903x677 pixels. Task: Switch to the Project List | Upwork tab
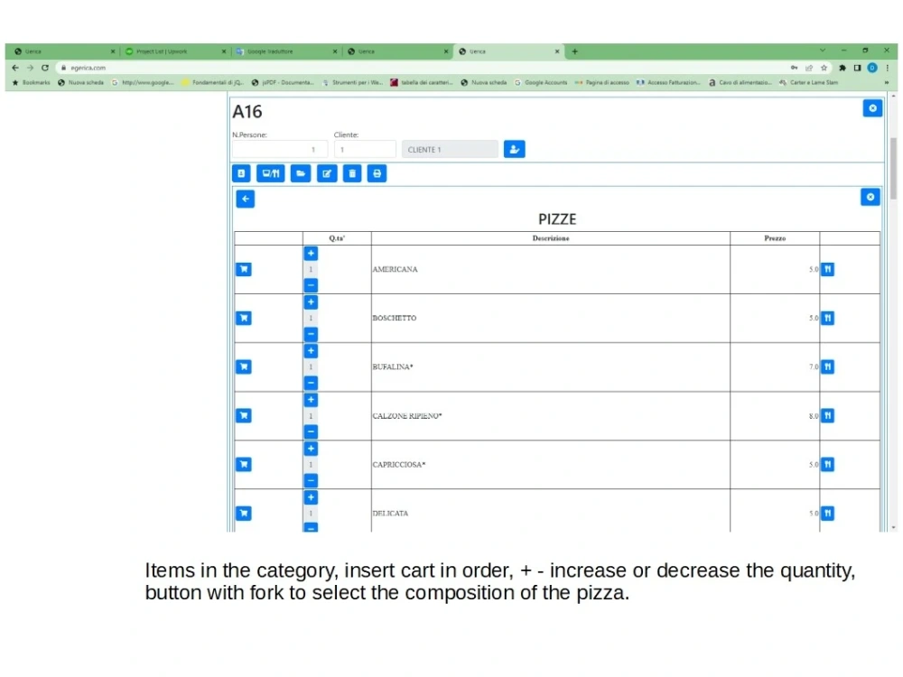(x=176, y=51)
